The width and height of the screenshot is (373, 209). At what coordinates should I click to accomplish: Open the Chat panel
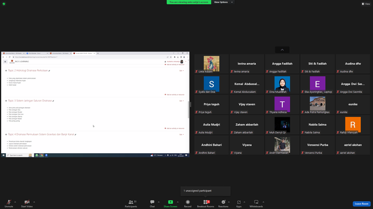(152, 203)
